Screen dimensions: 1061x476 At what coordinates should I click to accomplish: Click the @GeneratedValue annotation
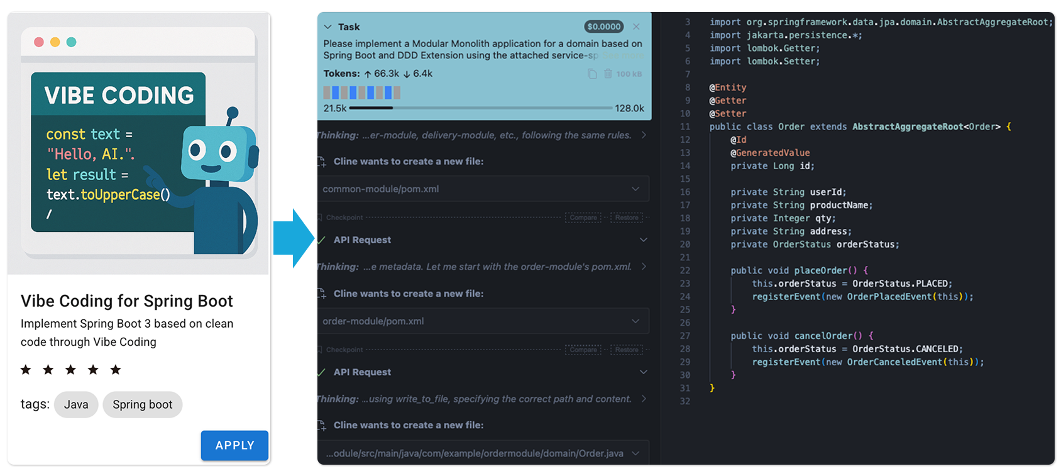[770, 153]
